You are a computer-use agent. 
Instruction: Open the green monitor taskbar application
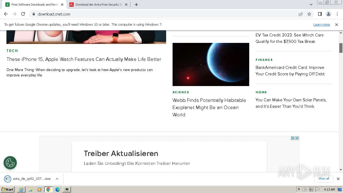point(67,190)
